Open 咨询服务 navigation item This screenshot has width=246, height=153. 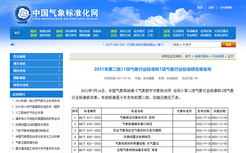(x=206, y=35)
